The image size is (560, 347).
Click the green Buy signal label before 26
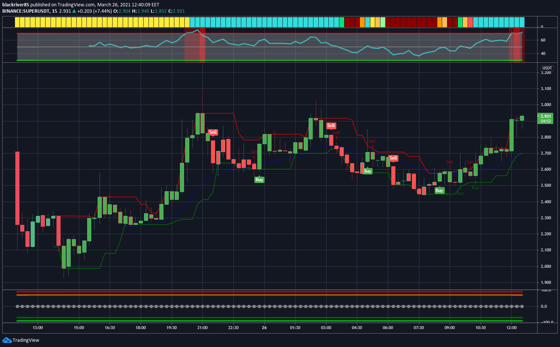tap(259, 180)
